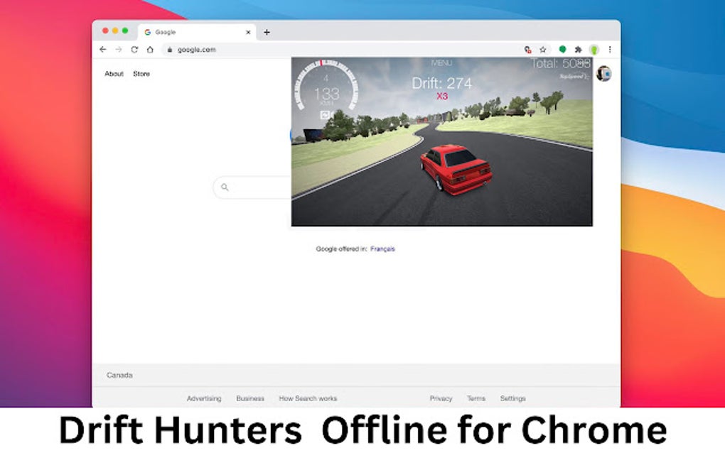The width and height of the screenshot is (725, 453).
Task: Open a new tab with the plus button
Action: click(266, 32)
